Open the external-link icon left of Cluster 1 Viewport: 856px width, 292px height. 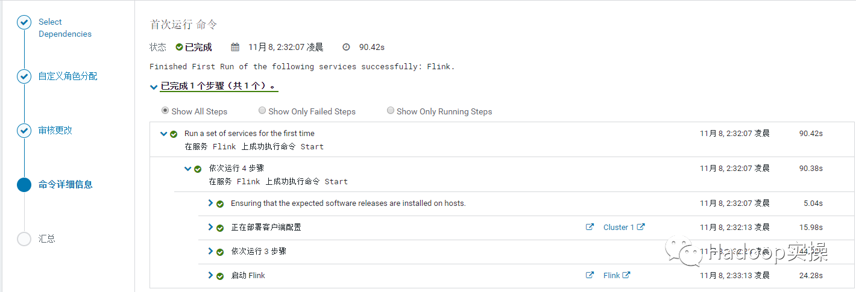(590, 227)
